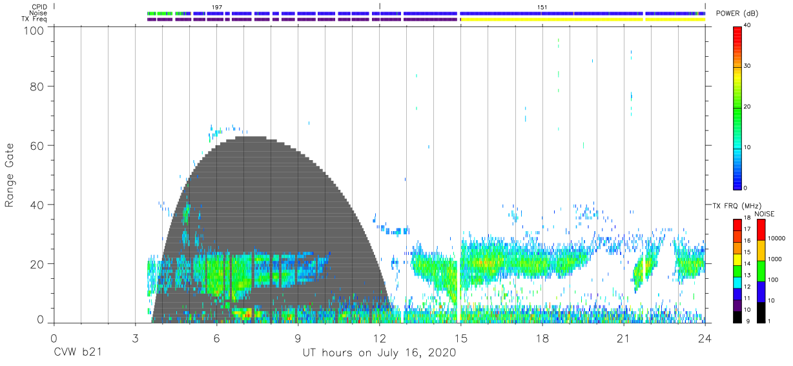Click noise legend value 10000
This screenshot has width=793, height=366.
coord(777,239)
